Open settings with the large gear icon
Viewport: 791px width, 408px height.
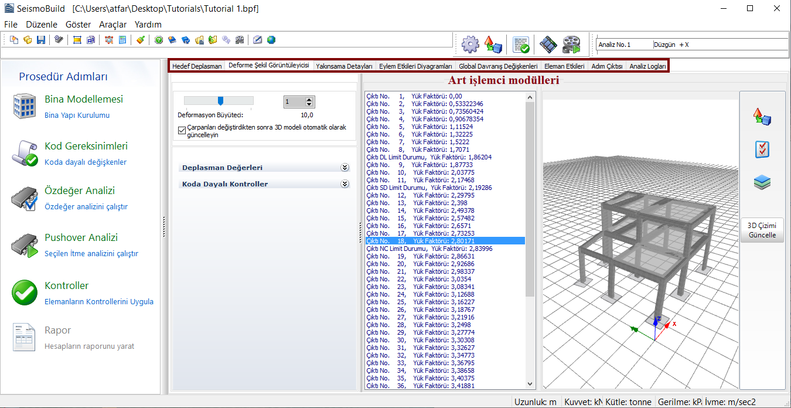click(x=470, y=44)
